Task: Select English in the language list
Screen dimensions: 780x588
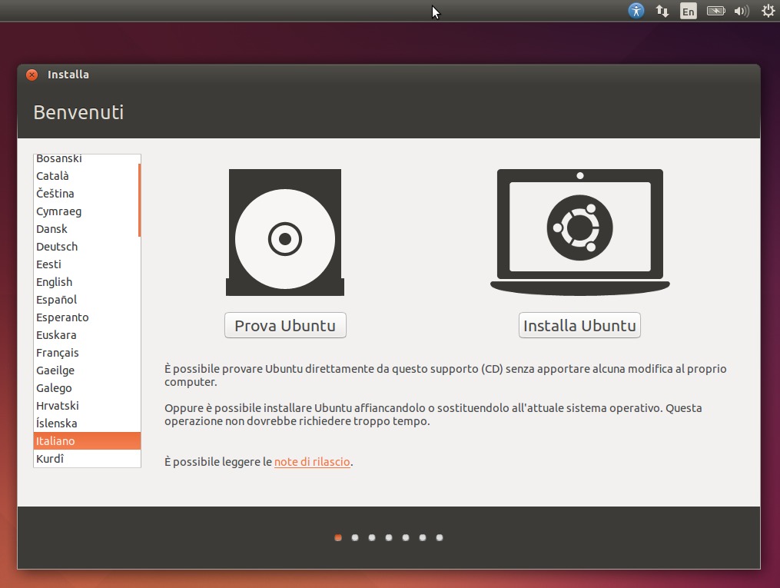Action: coord(87,282)
